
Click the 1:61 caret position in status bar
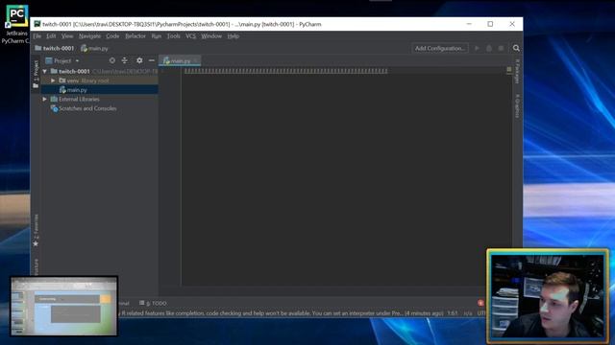(x=453, y=313)
